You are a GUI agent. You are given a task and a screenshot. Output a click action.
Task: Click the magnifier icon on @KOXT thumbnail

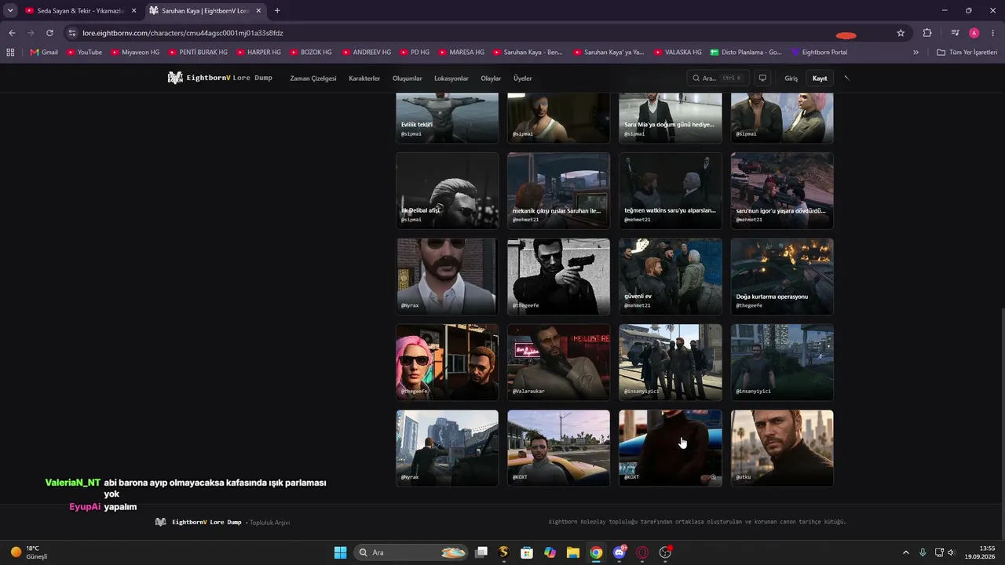[x=714, y=477]
